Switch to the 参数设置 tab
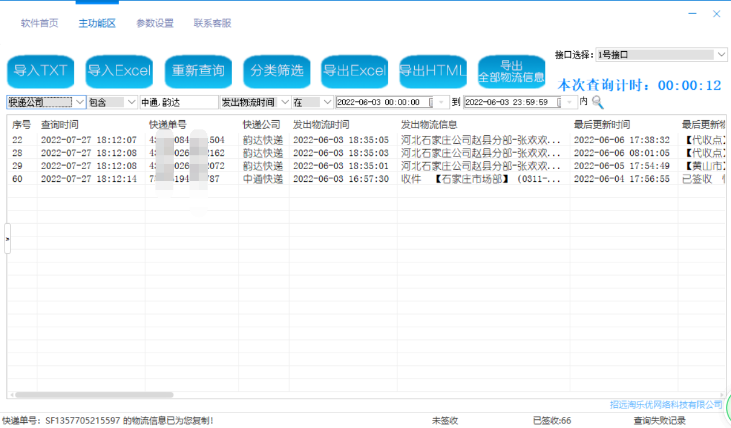This screenshot has height=428, width=731. click(x=154, y=24)
